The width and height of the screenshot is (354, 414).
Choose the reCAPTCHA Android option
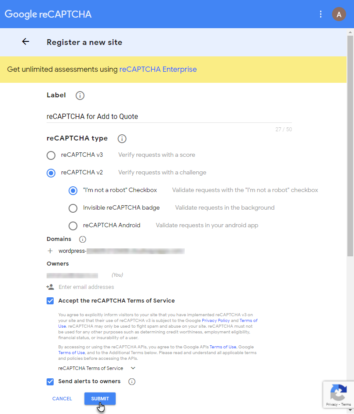tap(73, 226)
